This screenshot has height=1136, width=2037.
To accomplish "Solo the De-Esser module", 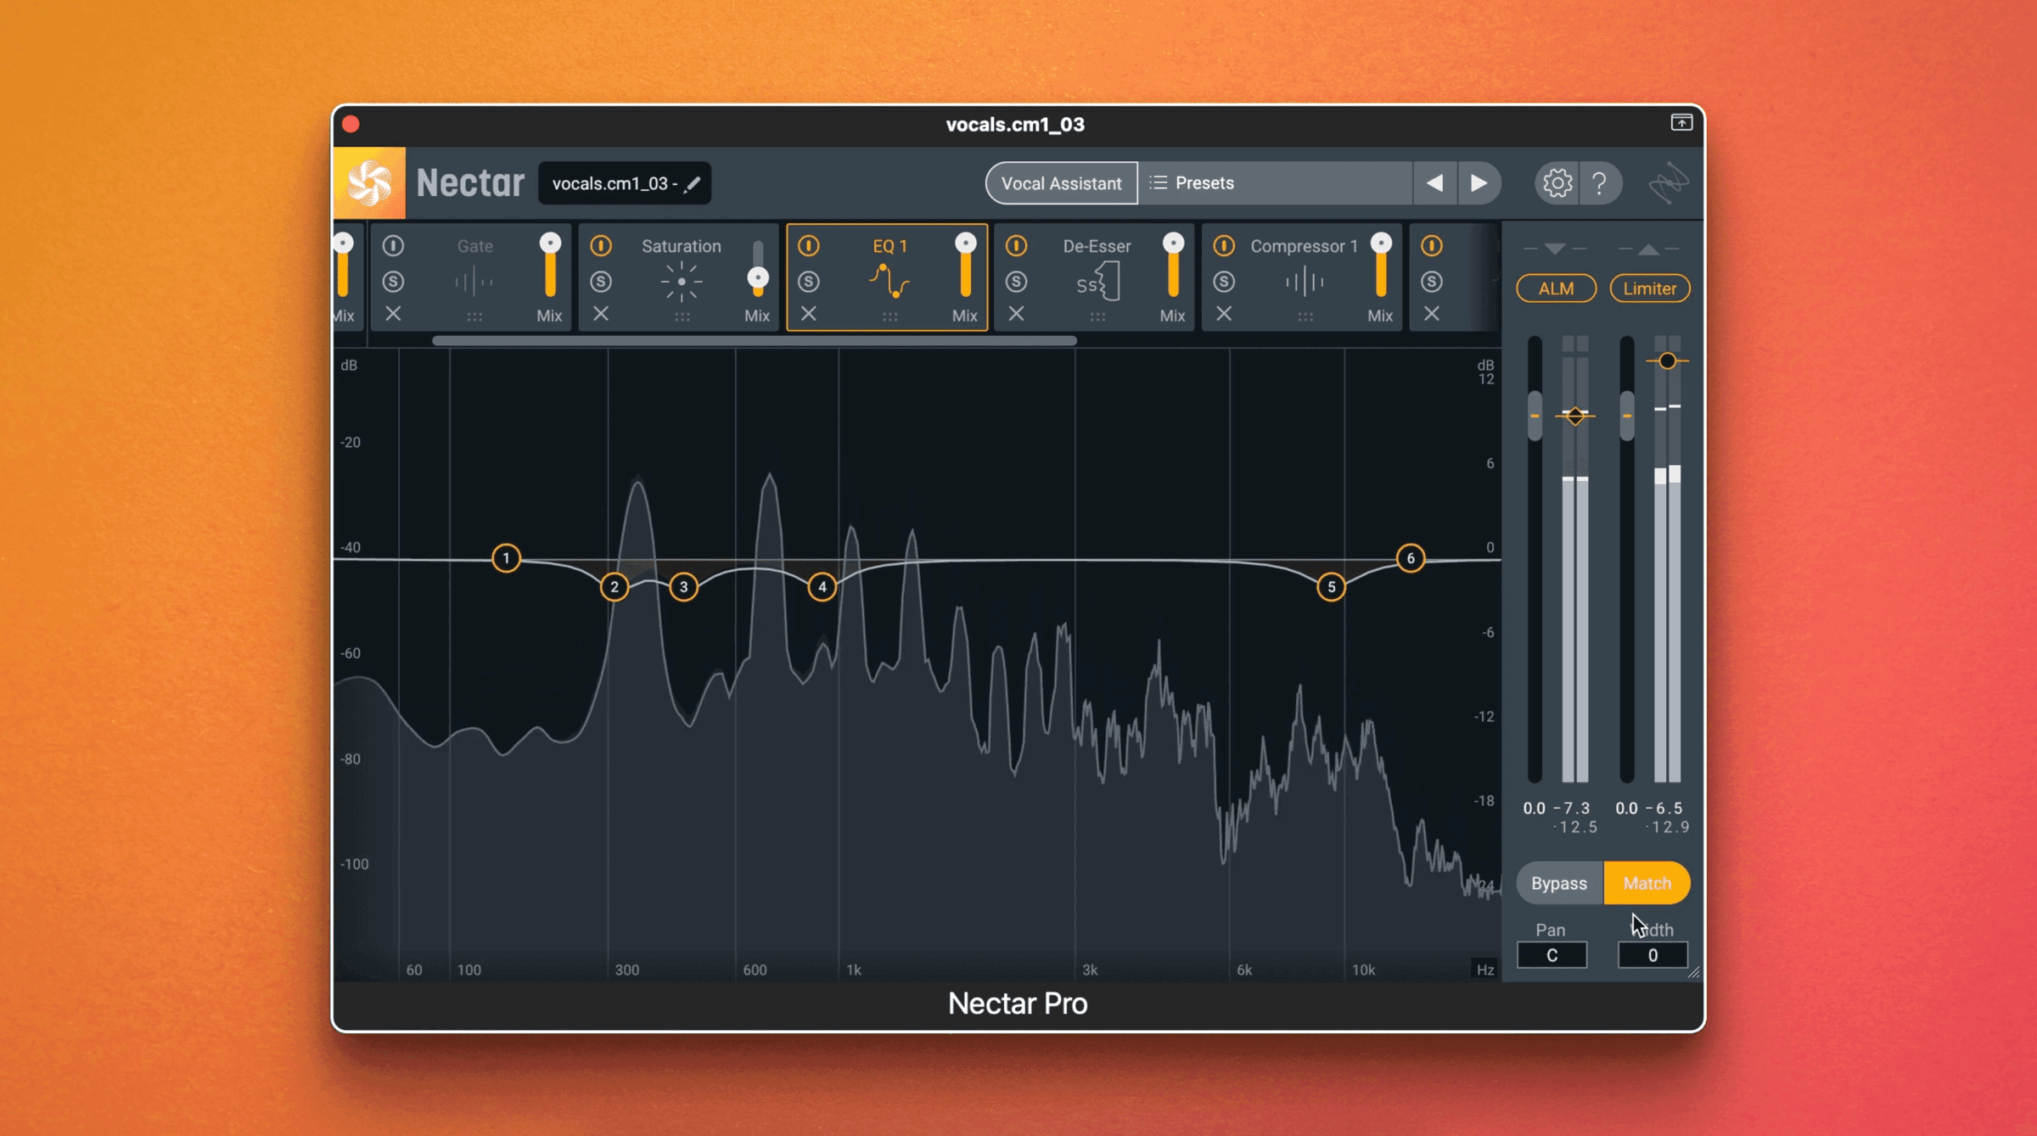I will 1016,281.
